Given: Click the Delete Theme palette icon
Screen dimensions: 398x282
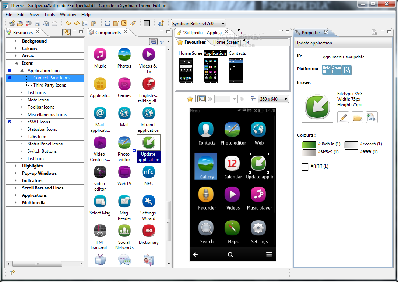Looking at the screenshot, I should (x=28, y=23).
